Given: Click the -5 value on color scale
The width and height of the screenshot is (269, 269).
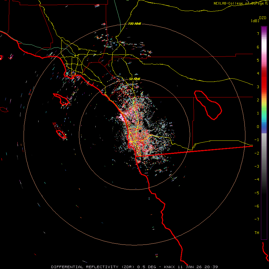Looking at the screenshot, I should 257,193.
